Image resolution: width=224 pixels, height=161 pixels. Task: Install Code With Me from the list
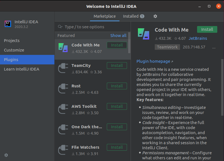pos(117,45)
